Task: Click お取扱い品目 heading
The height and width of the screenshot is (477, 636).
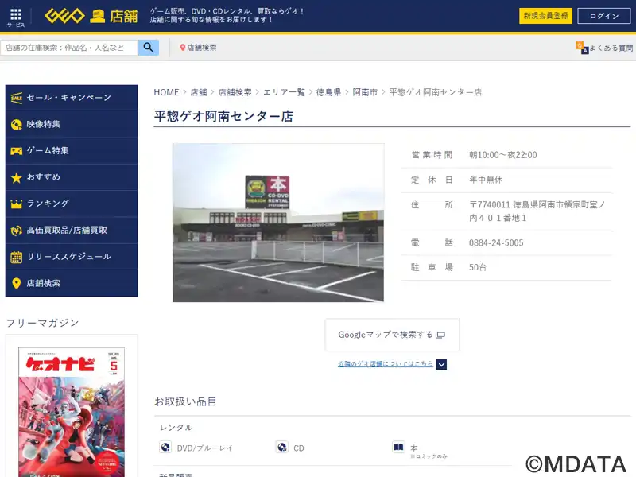Action: coord(185,401)
